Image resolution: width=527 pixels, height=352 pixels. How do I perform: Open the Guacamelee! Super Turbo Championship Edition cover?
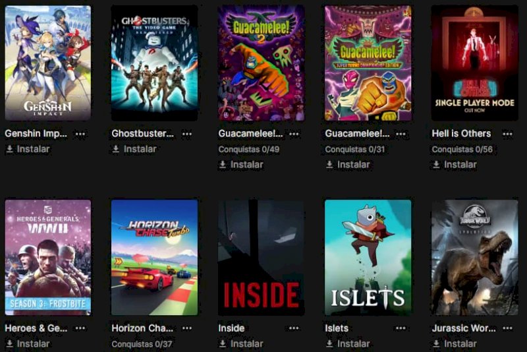point(368,63)
